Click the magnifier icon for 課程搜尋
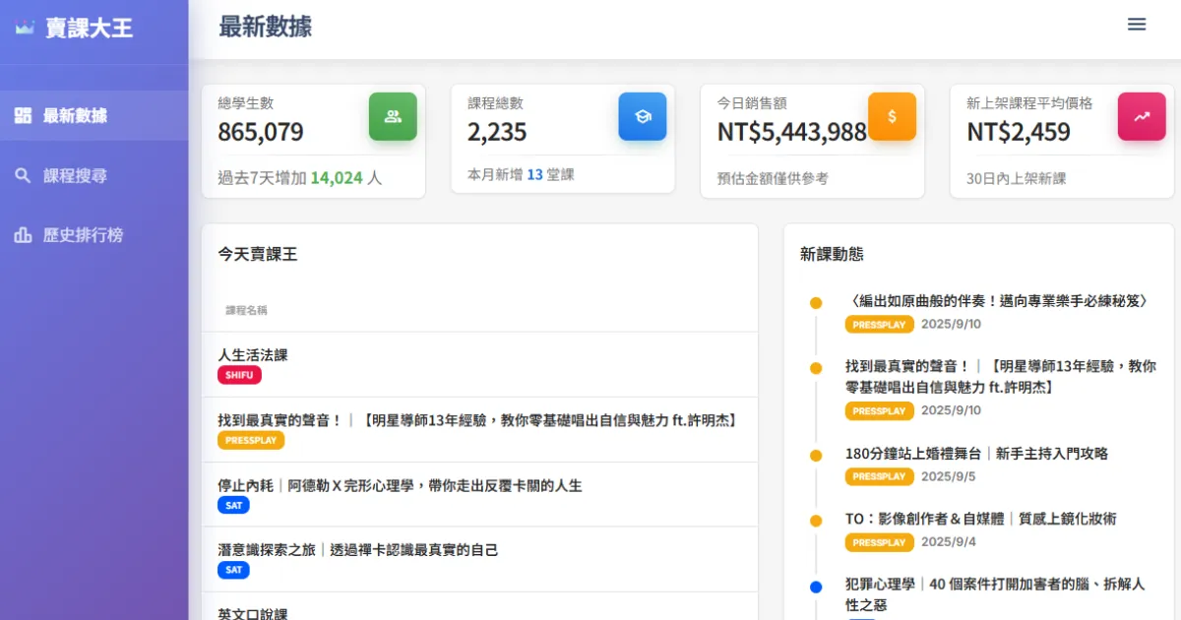The width and height of the screenshot is (1181, 620). 23,176
